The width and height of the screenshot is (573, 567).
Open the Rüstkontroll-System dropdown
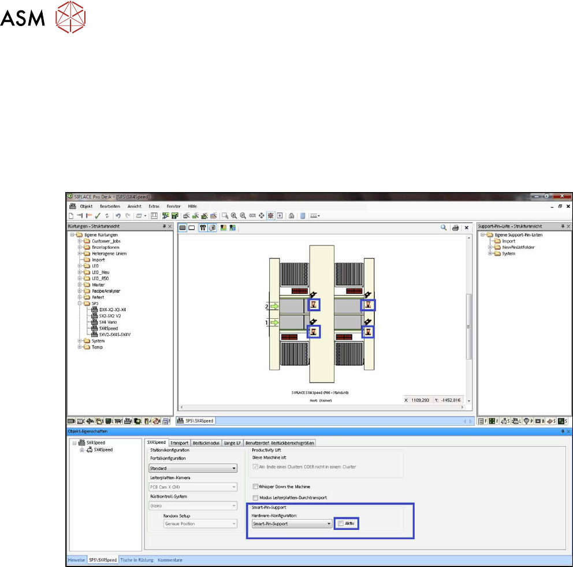click(x=193, y=506)
